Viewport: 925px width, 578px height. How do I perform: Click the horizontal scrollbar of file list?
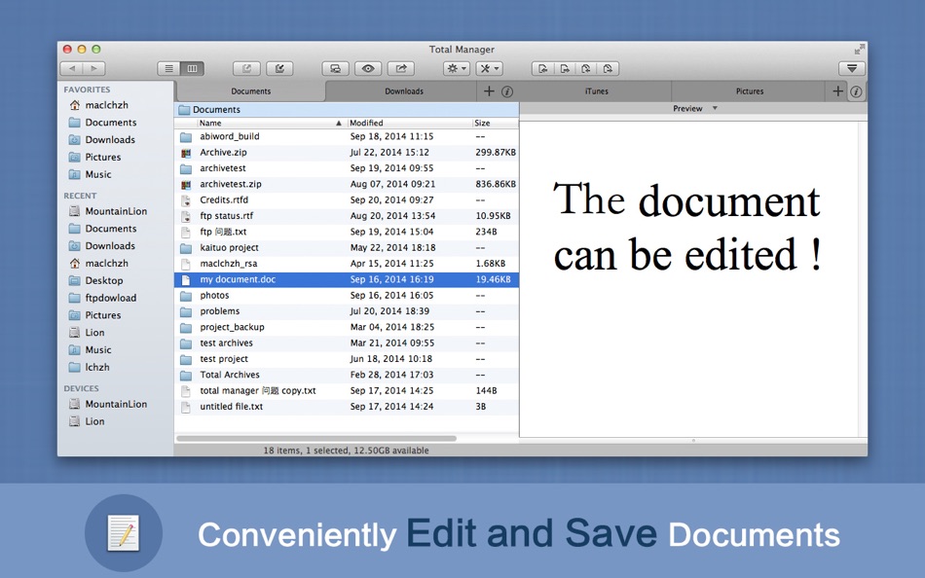pos(316,439)
